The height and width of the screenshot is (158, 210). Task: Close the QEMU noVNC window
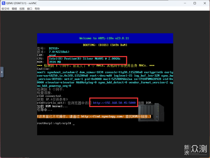[204, 3]
